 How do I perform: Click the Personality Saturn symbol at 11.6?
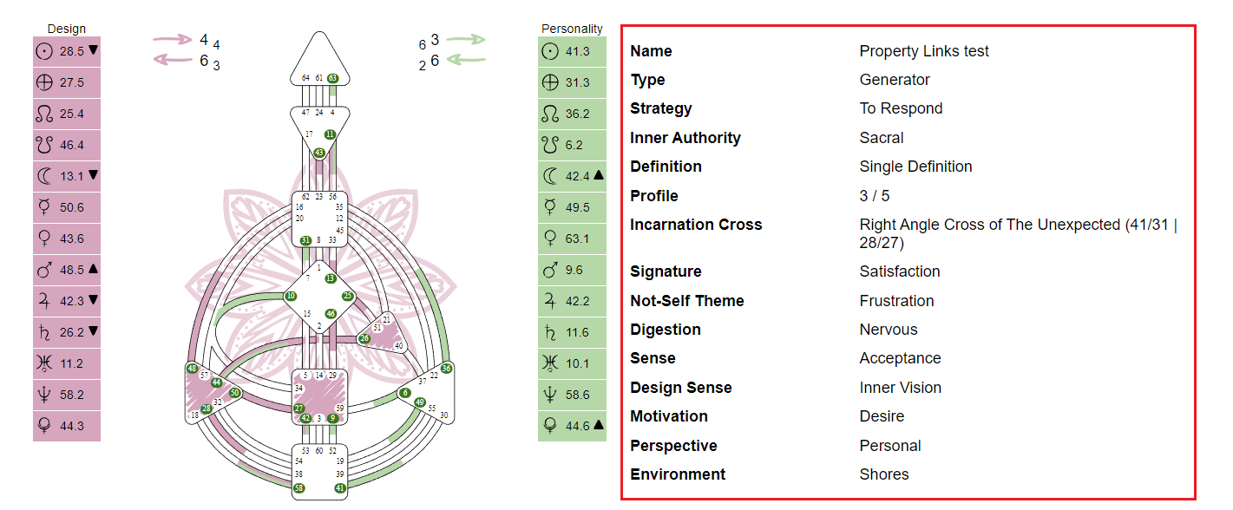point(549,332)
